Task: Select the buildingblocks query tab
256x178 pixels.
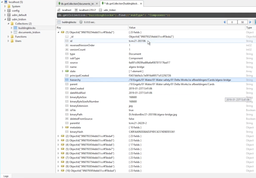Action: [121, 4]
